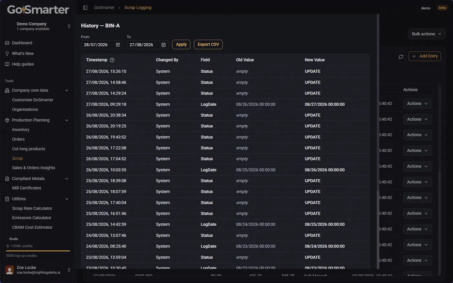
Task: Click timestamp 25/08/2026, 14:42:59
Action: [x=106, y=224]
